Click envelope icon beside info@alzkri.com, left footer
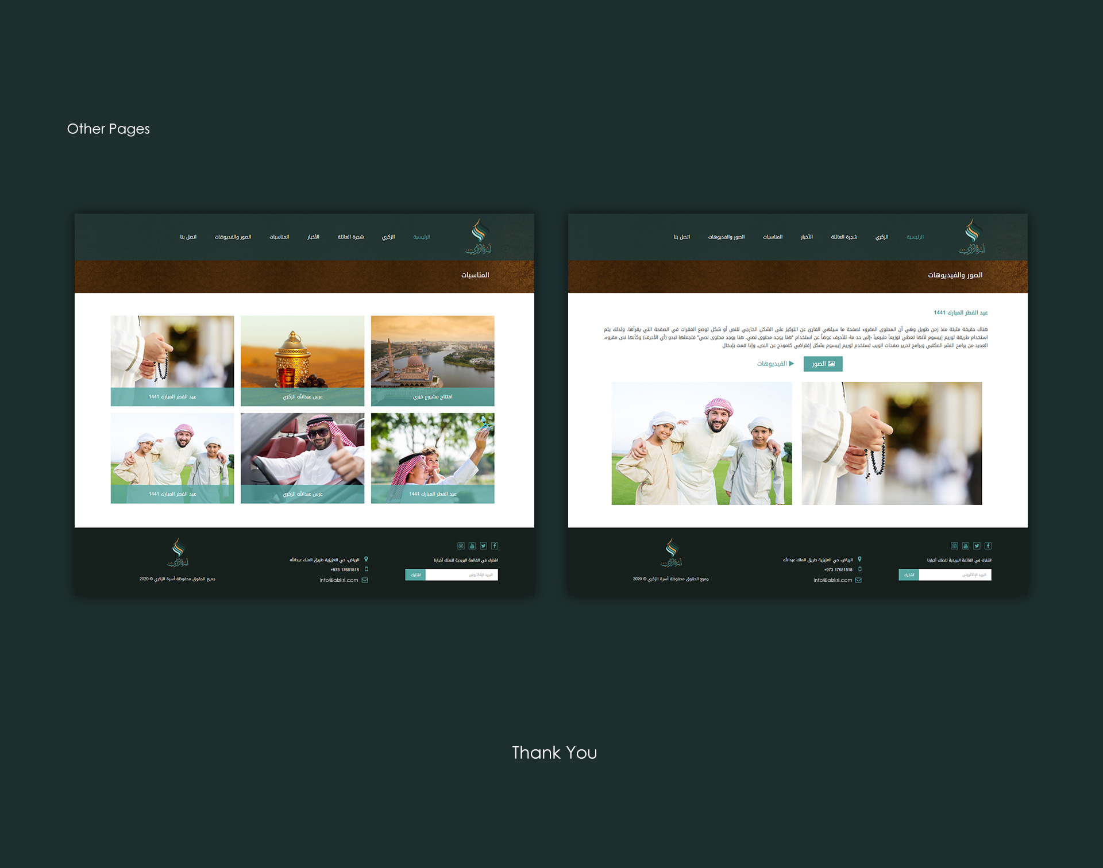1103x868 pixels. [x=365, y=580]
